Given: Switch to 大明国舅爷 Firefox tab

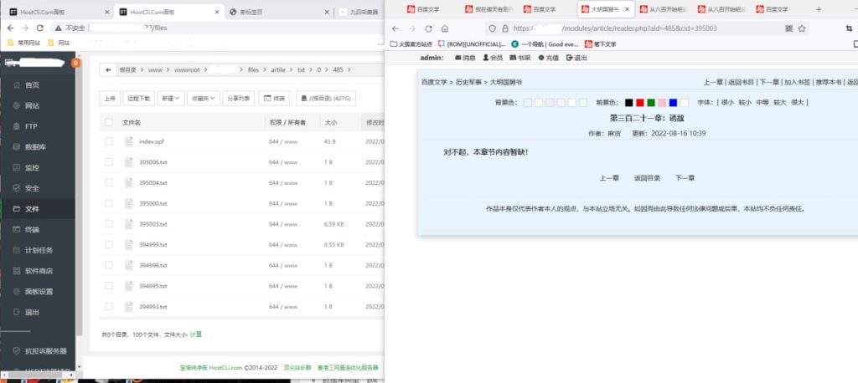Looking at the screenshot, I should [x=605, y=9].
